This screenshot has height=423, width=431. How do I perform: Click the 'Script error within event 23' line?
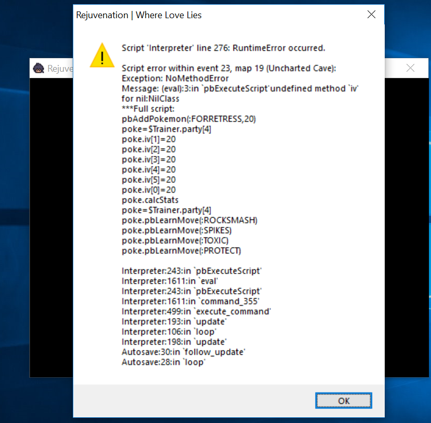[229, 68]
